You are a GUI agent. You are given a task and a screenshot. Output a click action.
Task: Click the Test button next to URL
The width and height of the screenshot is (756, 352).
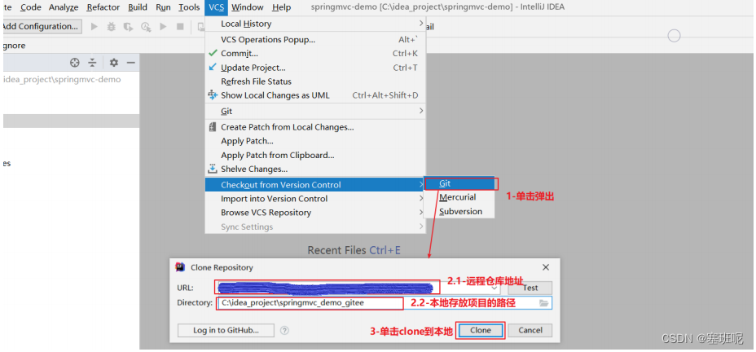tap(530, 288)
